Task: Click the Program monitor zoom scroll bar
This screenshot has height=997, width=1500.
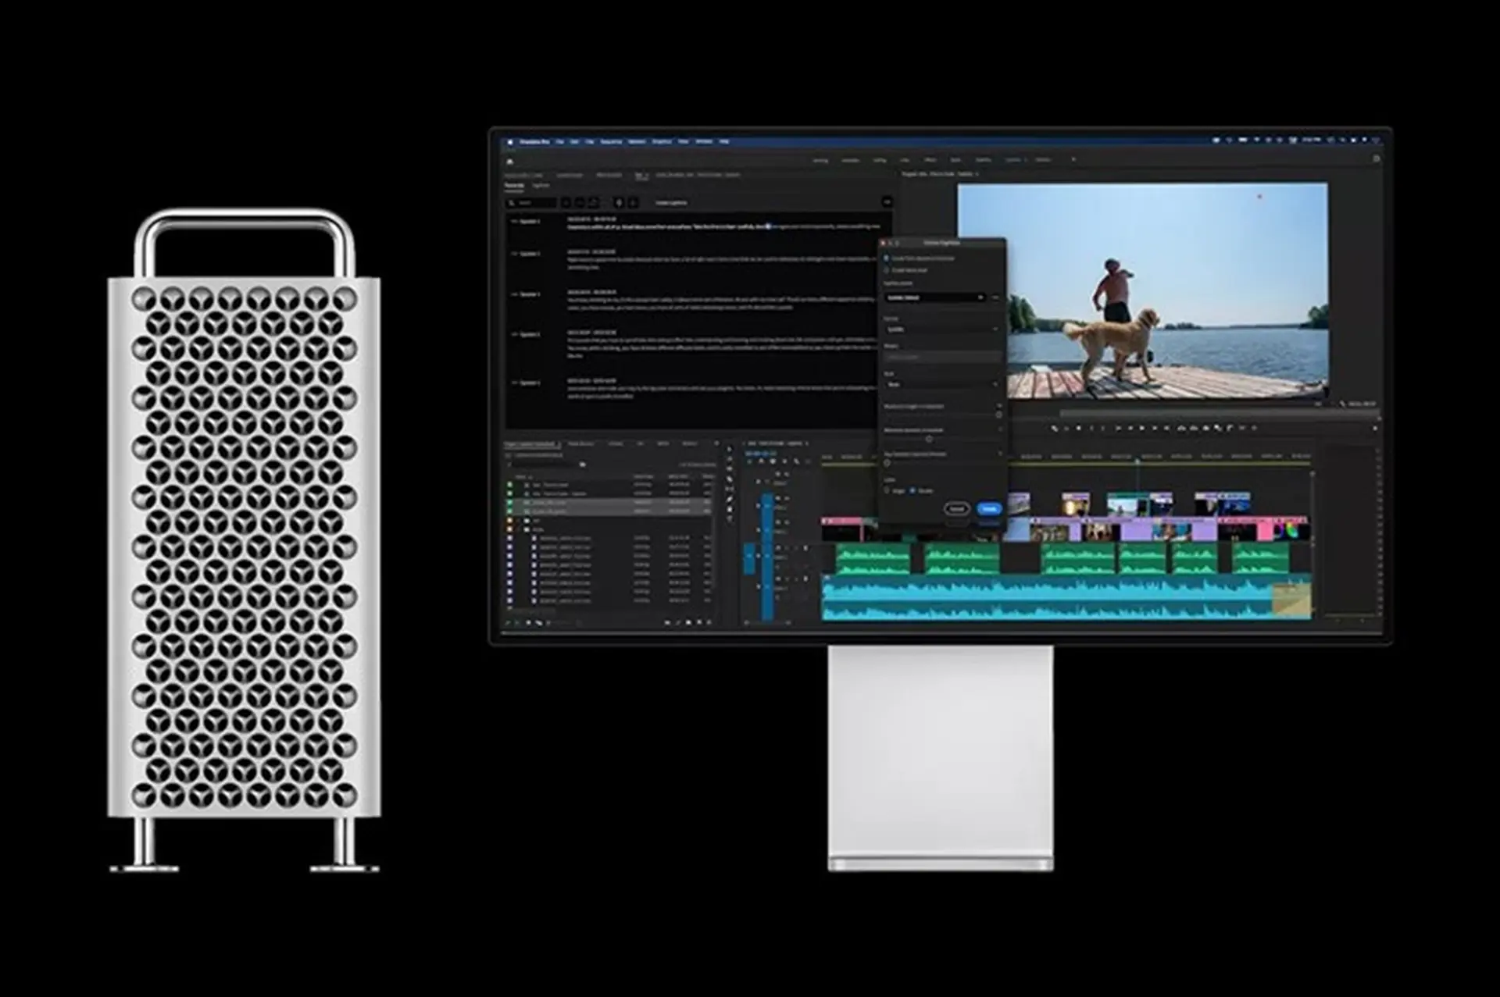Action: [1220, 414]
